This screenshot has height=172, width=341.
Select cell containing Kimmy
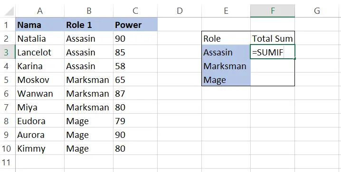tap(40, 149)
